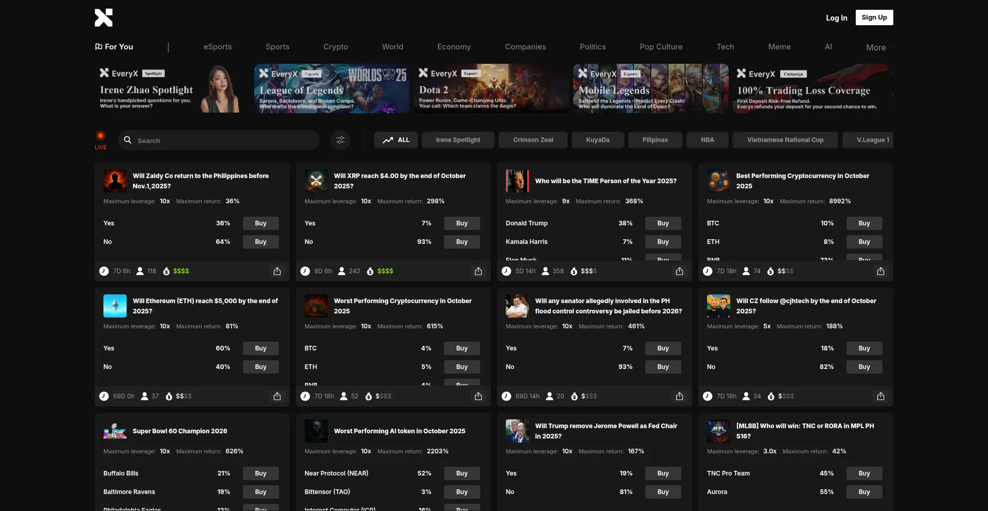The height and width of the screenshot is (511, 988).
Task: Share the Zaldy Co market card
Action: point(277,271)
